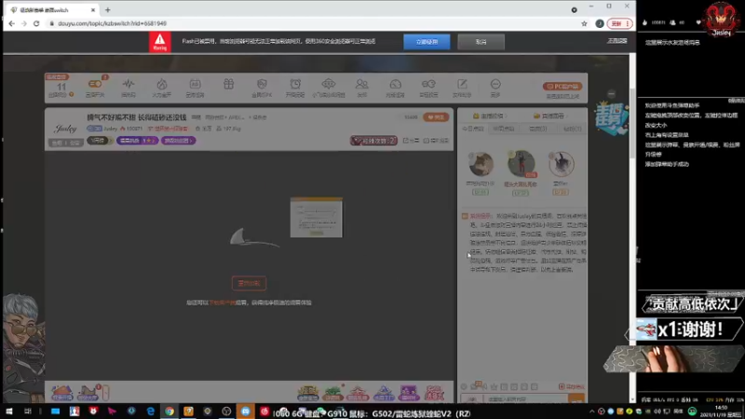Bookmark this page with the star icon
The width and height of the screenshot is (745, 419).
(584, 23)
